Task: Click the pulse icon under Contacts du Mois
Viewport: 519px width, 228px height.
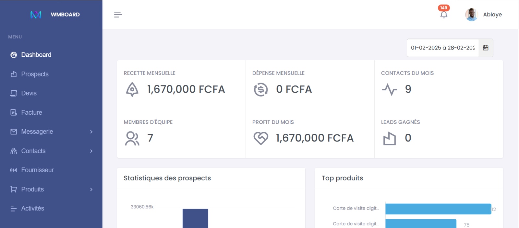Action: 389,89
